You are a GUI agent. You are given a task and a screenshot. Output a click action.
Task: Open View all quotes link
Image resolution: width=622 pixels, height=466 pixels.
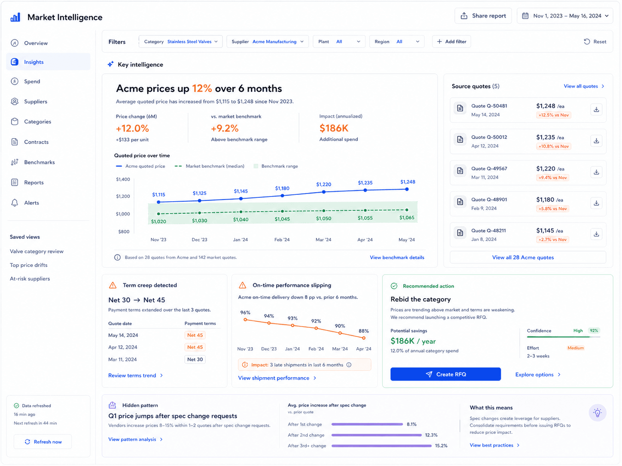[x=584, y=86]
